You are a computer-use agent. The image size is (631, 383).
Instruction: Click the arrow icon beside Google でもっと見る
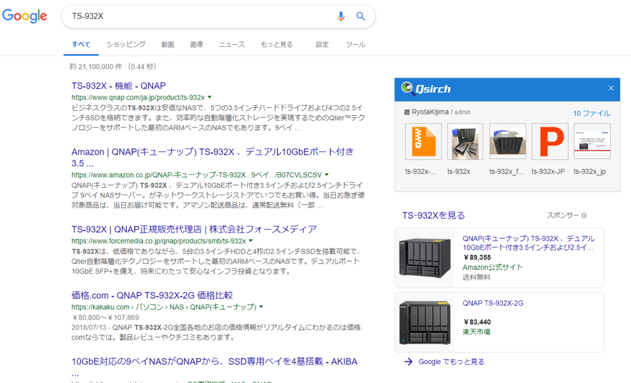[408, 362]
